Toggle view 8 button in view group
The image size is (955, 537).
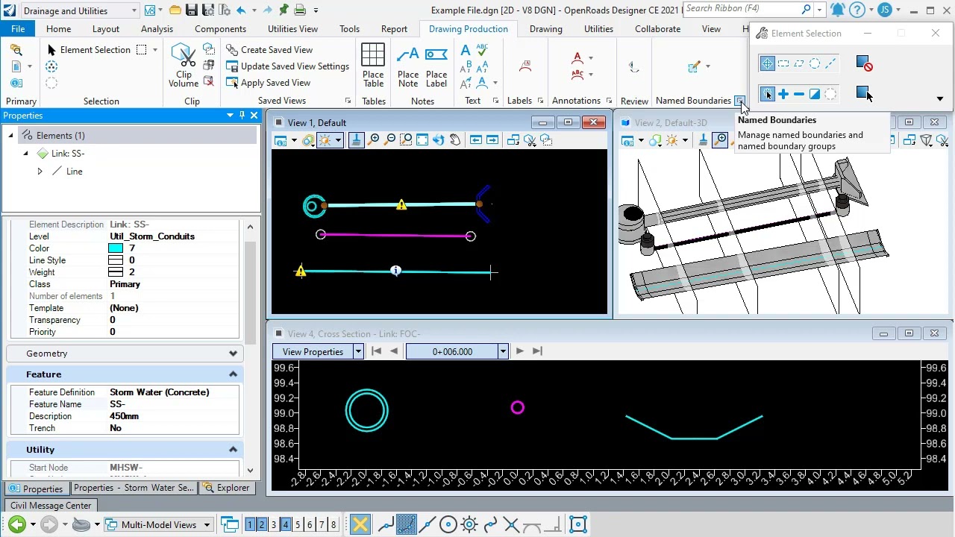pyautogui.click(x=334, y=525)
